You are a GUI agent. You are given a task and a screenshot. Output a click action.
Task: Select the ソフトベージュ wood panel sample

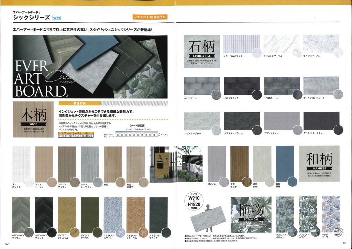[x=44, y=164]
